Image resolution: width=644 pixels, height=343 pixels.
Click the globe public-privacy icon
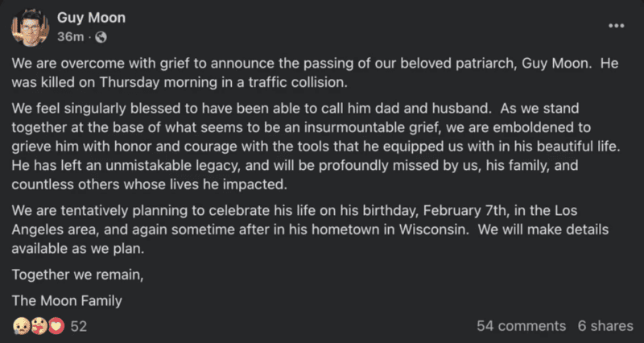tap(101, 37)
